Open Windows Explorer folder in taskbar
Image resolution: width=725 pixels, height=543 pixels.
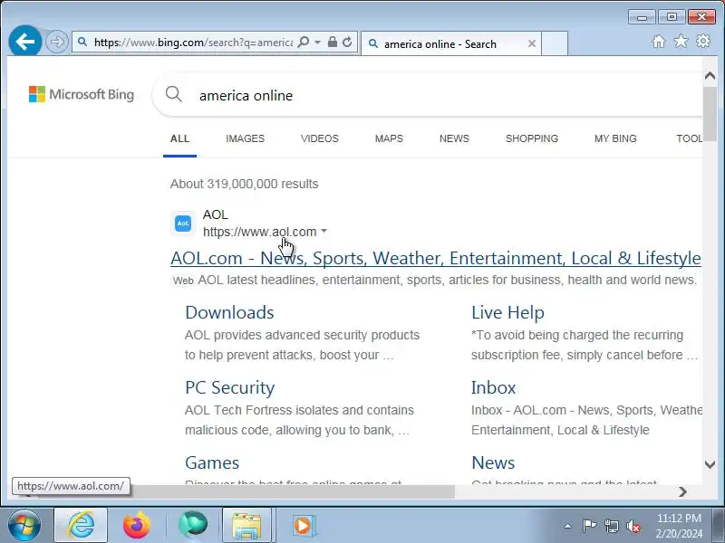[246, 525]
